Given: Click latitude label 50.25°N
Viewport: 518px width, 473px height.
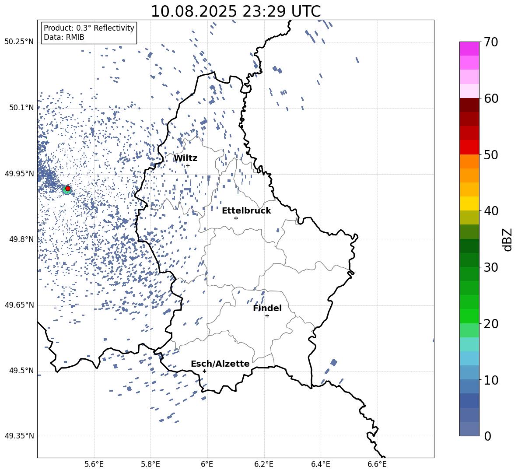Looking at the screenshot, I should pos(19,42).
